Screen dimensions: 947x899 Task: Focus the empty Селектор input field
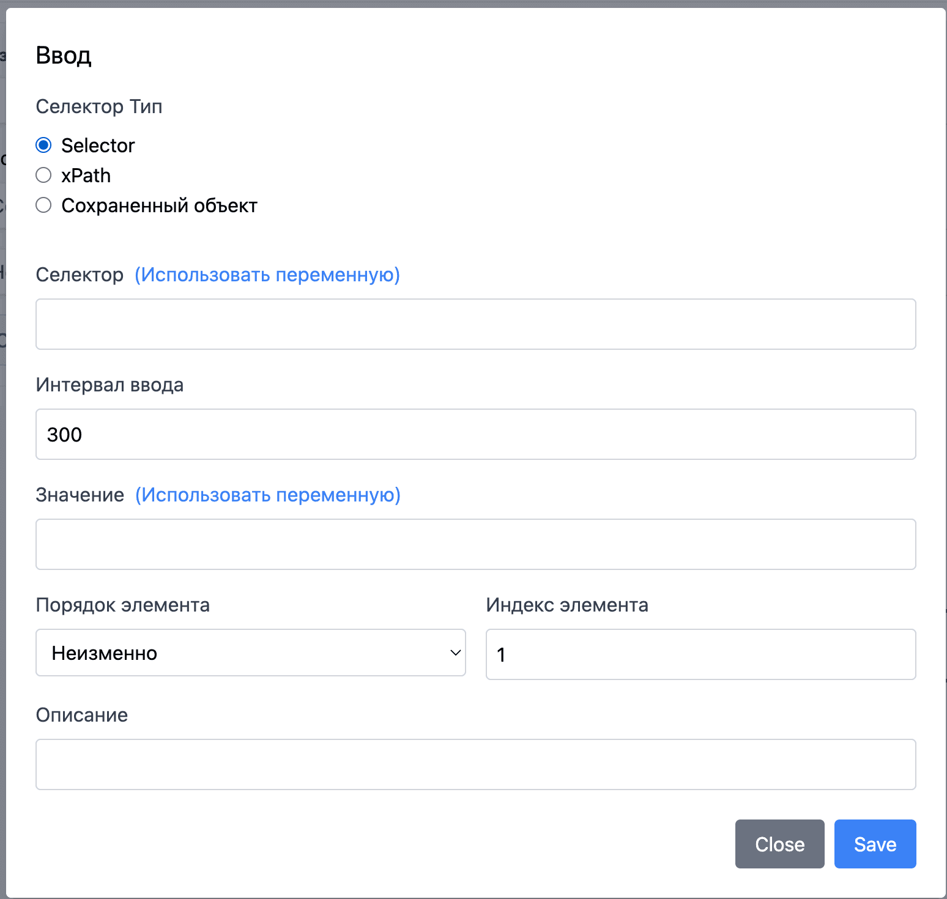pyautogui.click(x=475, y=324)
